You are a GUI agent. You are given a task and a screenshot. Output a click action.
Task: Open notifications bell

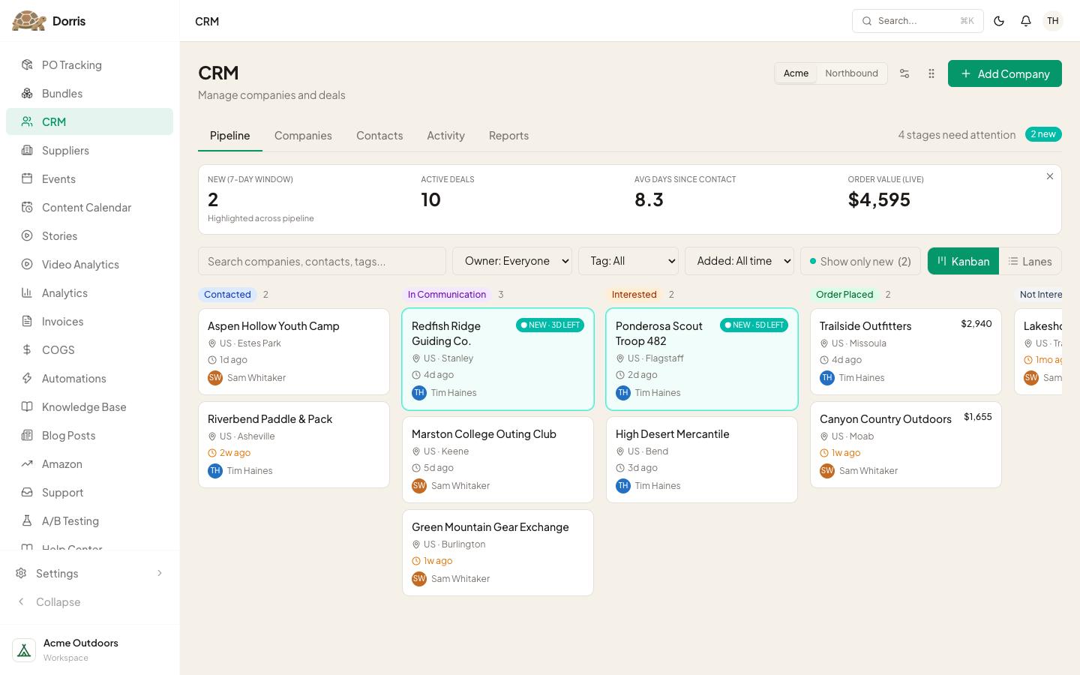[x=1026, y=21]
